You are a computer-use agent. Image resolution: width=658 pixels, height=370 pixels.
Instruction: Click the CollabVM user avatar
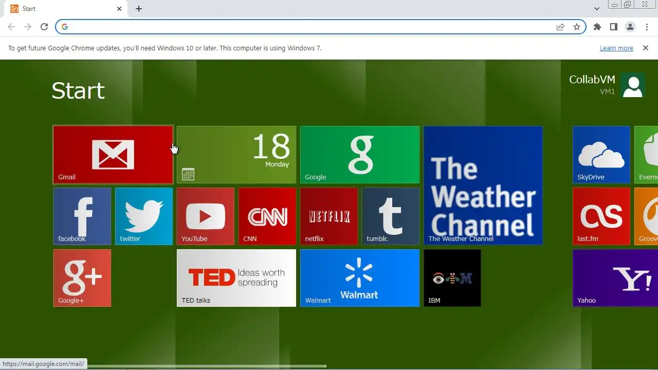633,85
